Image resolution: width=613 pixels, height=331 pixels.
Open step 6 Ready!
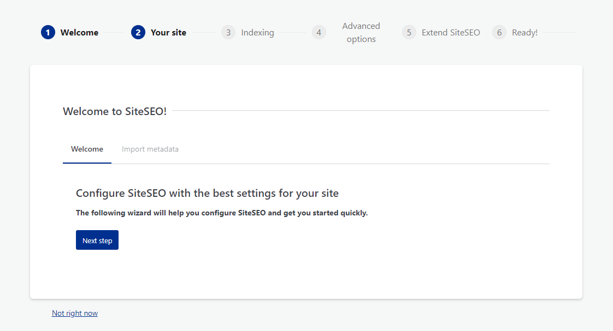pos(515,32)
